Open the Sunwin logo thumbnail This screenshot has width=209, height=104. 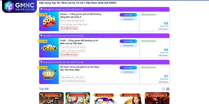tap(49, 21)
